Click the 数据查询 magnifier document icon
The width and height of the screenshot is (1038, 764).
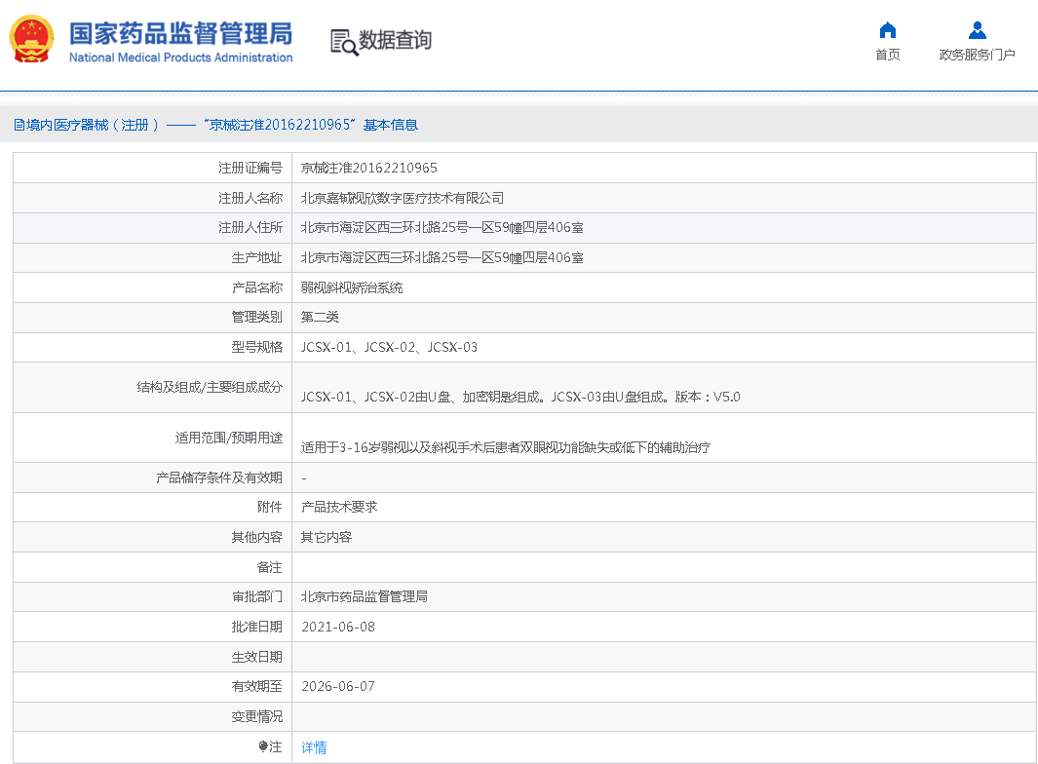click(x=343, y=42)
